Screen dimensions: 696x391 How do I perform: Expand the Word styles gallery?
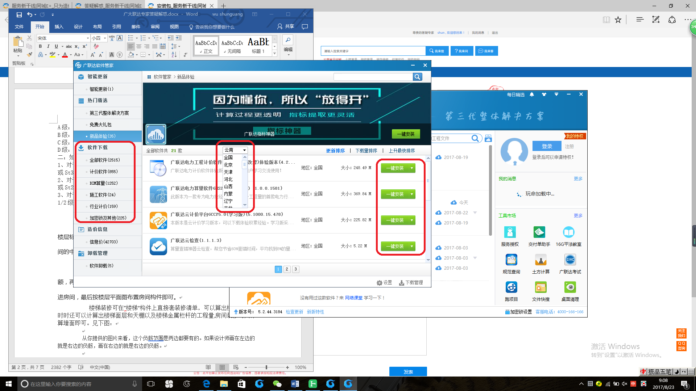[x=274, y=54]
